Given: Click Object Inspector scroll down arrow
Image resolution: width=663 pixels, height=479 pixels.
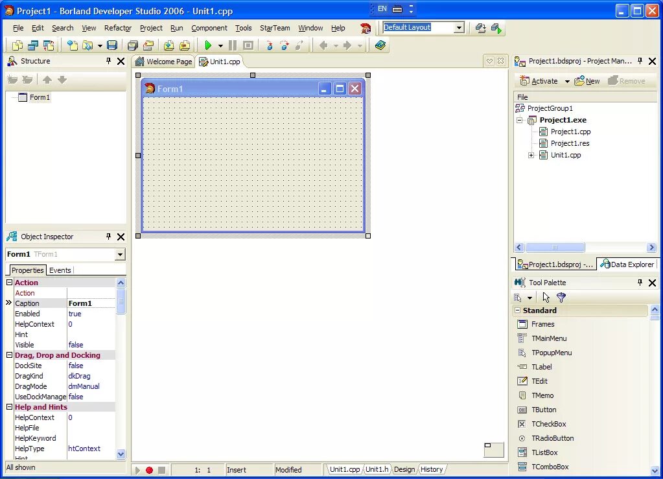Looking at the screenshot, I should [x=121, y=454].
